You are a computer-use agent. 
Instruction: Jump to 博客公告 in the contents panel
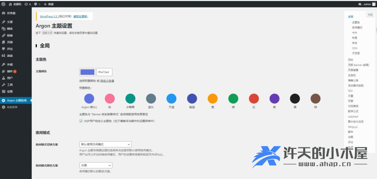[353, 80]
